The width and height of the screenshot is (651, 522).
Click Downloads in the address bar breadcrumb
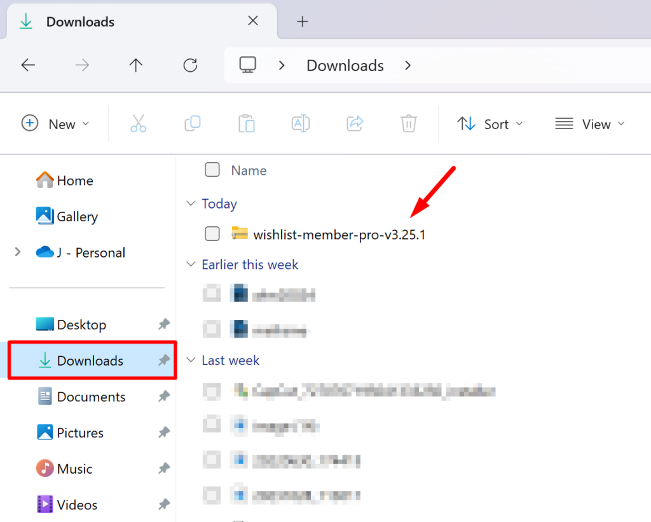click(345, 65)
